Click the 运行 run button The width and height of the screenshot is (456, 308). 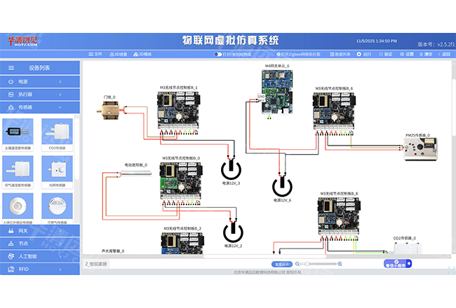point(363,54)
